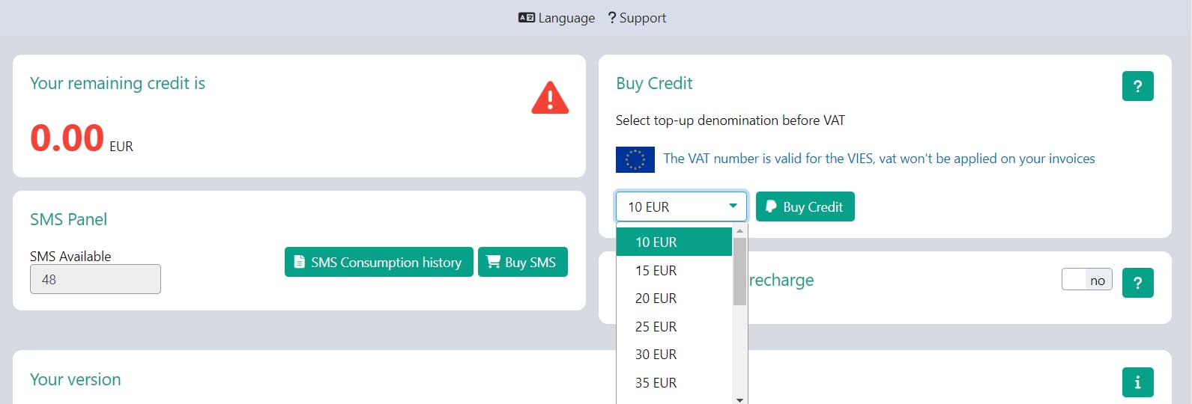1192x404 pixels.
Task: Pick 35 EUR denomination
Action: click(656, 383)
